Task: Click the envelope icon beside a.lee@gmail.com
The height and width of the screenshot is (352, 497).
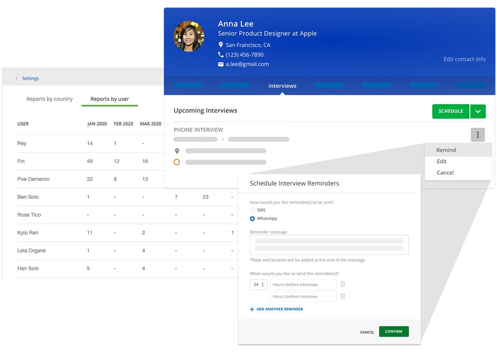Action: [x=220, y=64]
